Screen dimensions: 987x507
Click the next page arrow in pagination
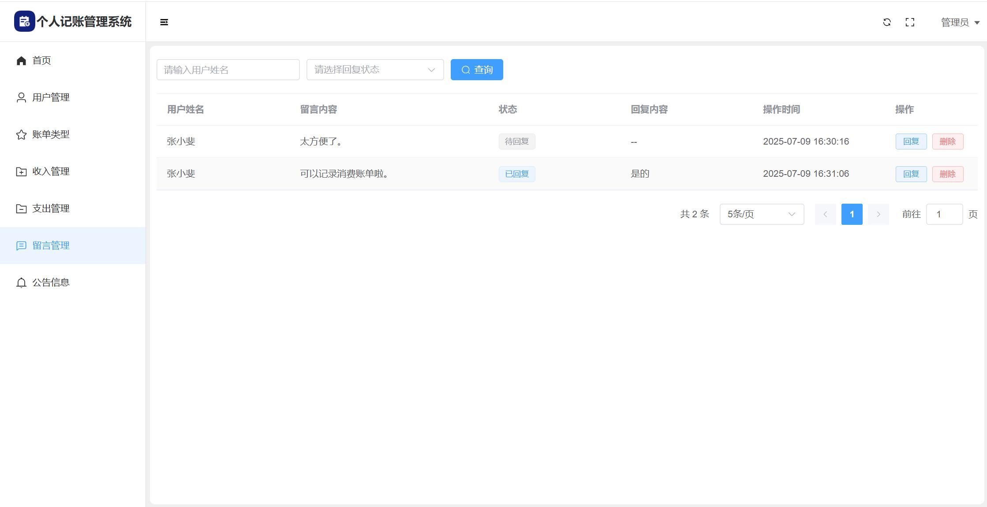tap(878, 214)
